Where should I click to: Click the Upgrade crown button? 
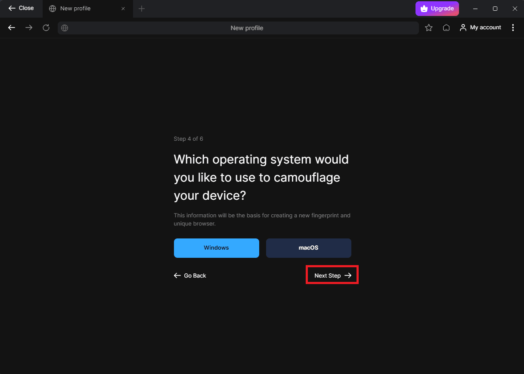(437, 9)
